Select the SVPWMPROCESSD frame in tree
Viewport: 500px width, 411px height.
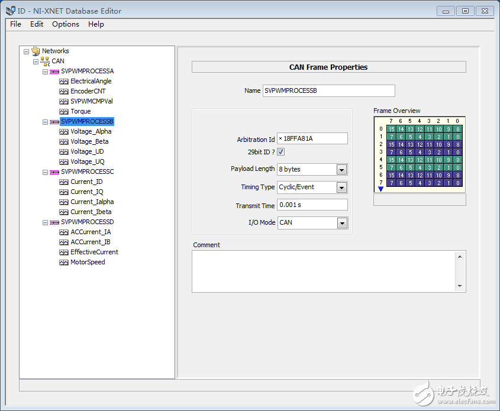88,222
